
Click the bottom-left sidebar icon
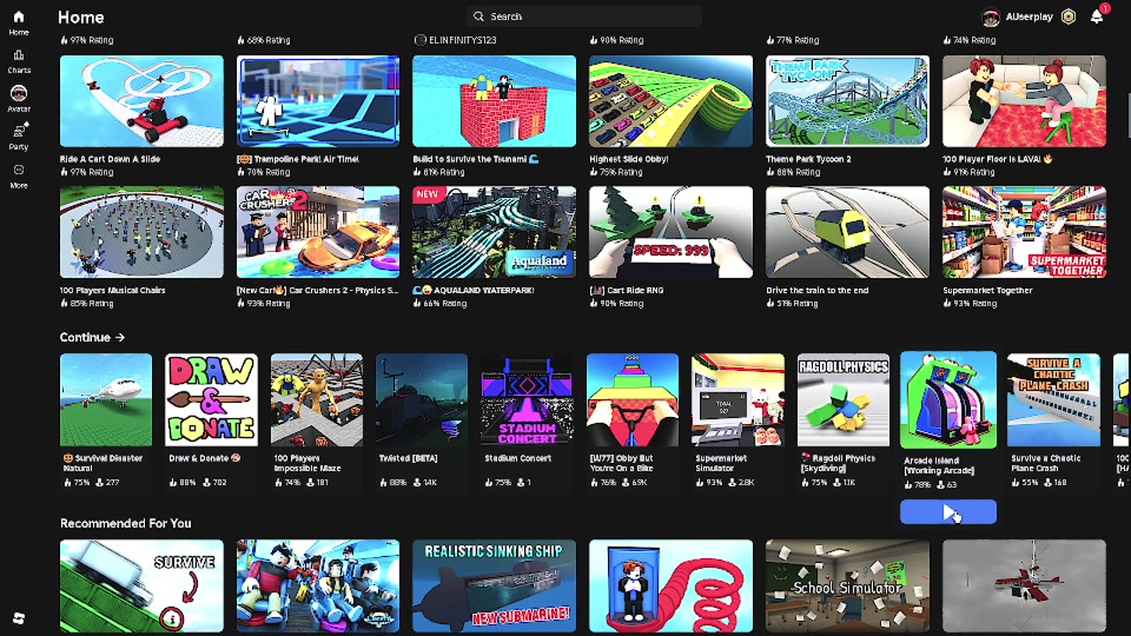(19, 618)
